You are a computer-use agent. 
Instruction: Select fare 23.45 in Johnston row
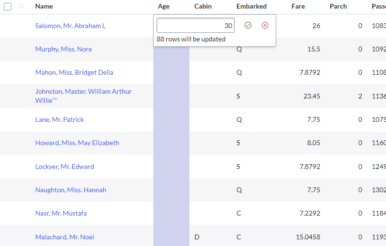(312, 96)
